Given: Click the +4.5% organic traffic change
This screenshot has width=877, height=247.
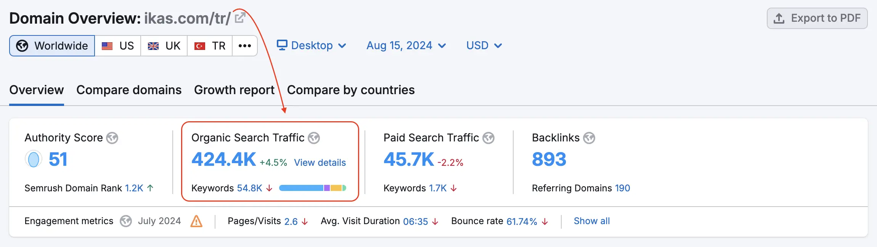Looking at the screenshot, I should tap(273, 163).
